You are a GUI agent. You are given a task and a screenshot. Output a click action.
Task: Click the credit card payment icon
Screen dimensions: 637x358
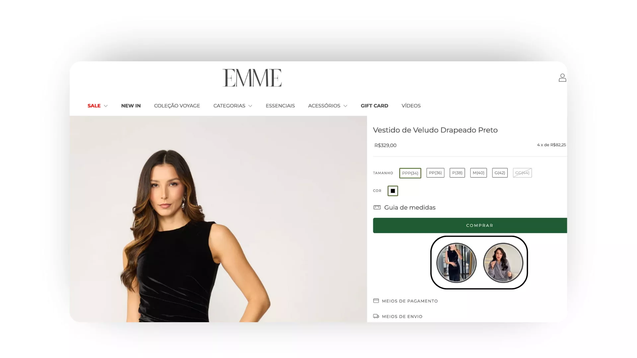pos(376,301)
